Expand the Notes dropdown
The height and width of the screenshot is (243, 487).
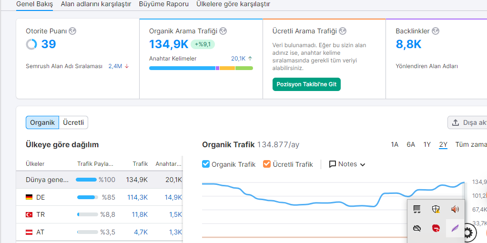[347, 164]
